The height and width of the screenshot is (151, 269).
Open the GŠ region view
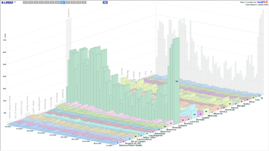(x=79, y=2)
